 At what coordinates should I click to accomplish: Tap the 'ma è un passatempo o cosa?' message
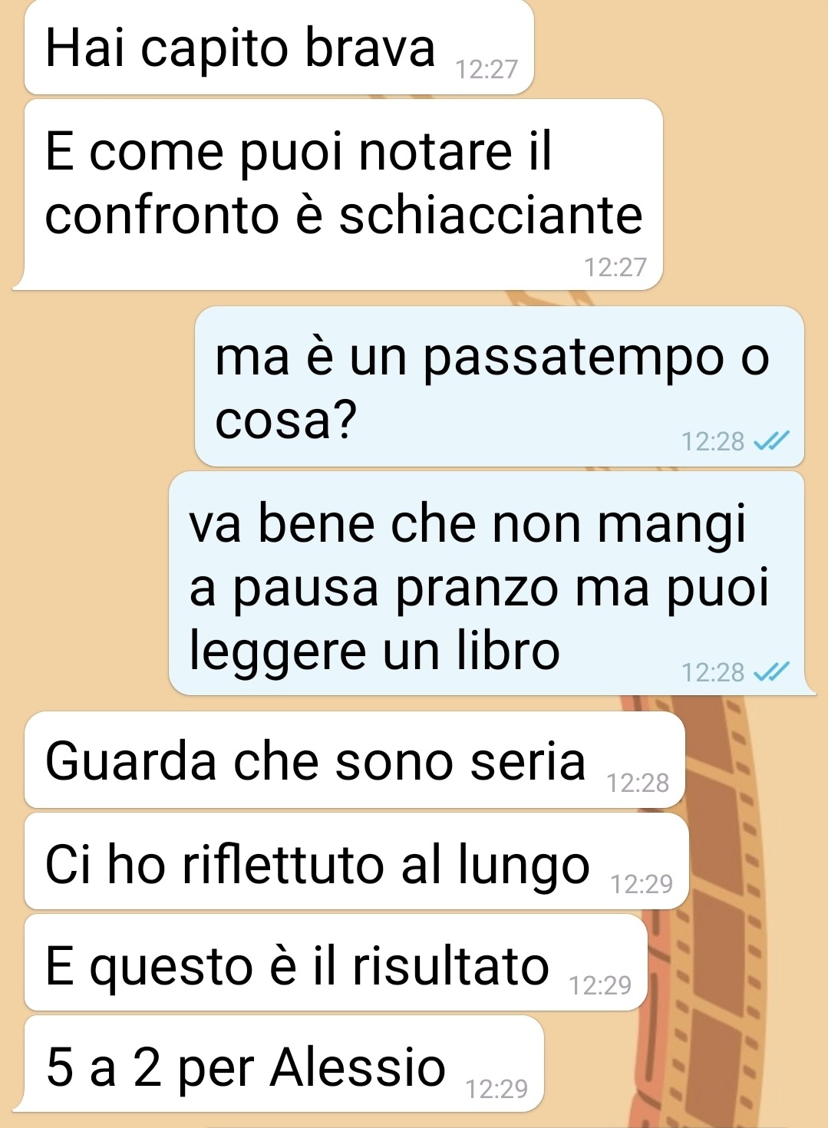coord(500,386)
